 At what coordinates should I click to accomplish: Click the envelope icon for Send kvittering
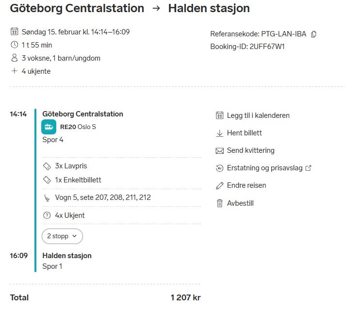coord(219,150)
